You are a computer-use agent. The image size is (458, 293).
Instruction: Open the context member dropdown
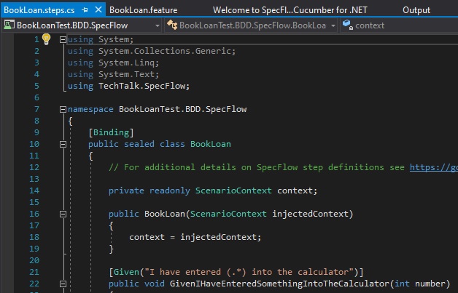coord(399,25)
